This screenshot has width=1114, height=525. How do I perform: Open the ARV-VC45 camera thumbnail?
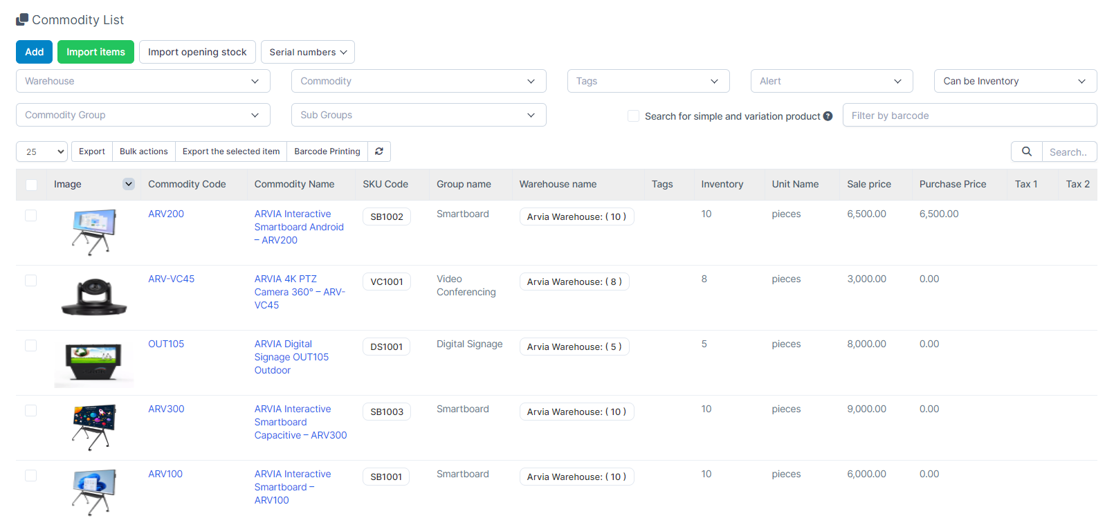click(x=94, y=297)
